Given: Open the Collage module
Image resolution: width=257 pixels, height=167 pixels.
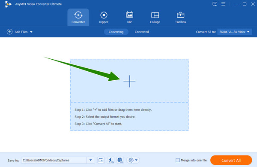Looking at the screenshot, I should (x=155, y=18).
